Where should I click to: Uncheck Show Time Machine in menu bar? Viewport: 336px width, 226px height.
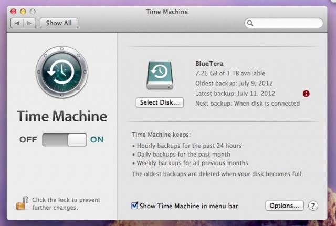coord(135,206)
